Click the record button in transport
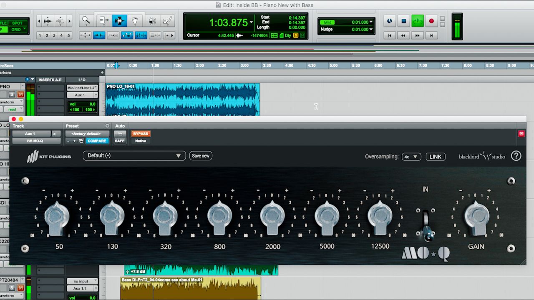Viewport: 534px width, 300px height. [x=431, y=21]
